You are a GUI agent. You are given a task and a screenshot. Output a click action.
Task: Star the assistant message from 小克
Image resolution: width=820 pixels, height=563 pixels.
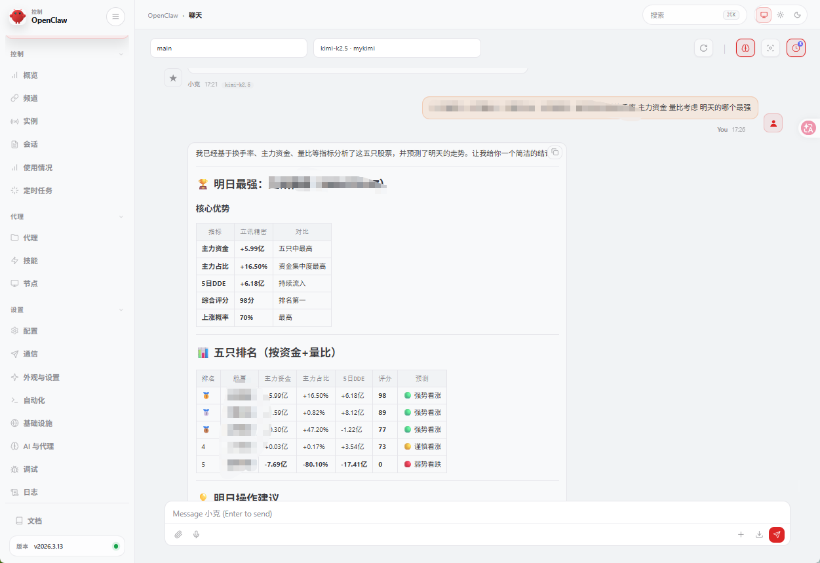[x=173, y=77]
